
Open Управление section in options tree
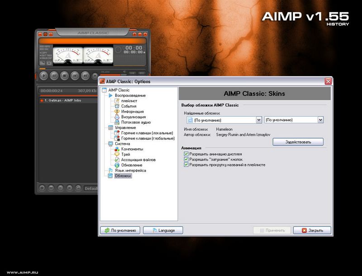pos(125,128)
